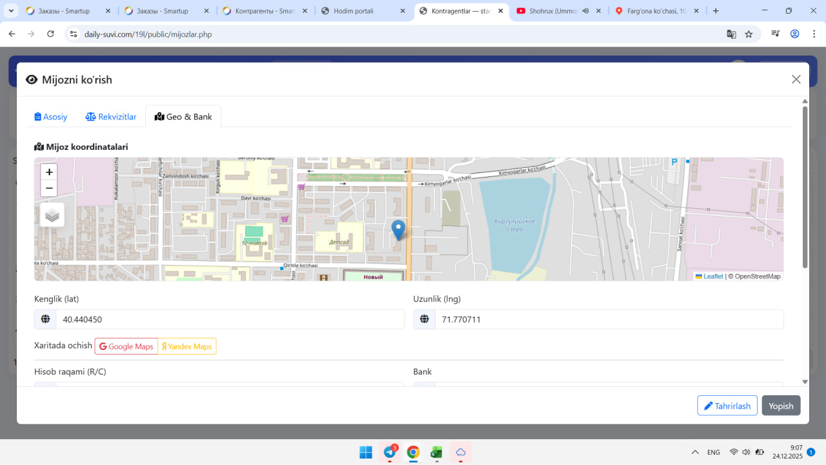The height and width of the screenshot is (465, 826).
Task: Zoom out on the map
Action: click(49, 189)
